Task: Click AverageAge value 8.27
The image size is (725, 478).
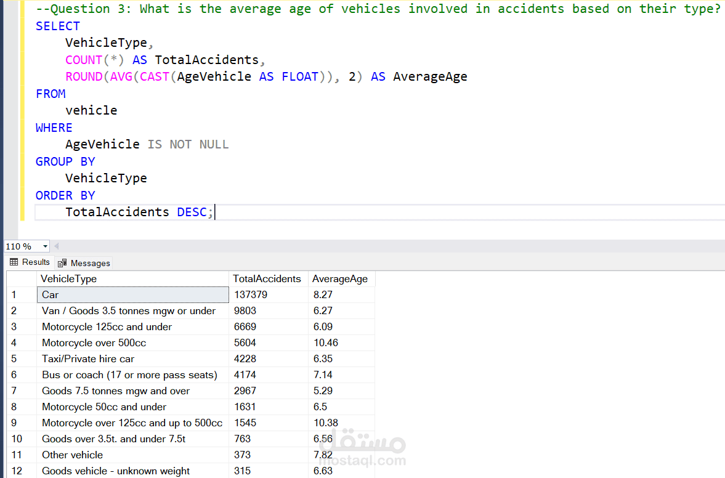Action: tap(342, 294)
